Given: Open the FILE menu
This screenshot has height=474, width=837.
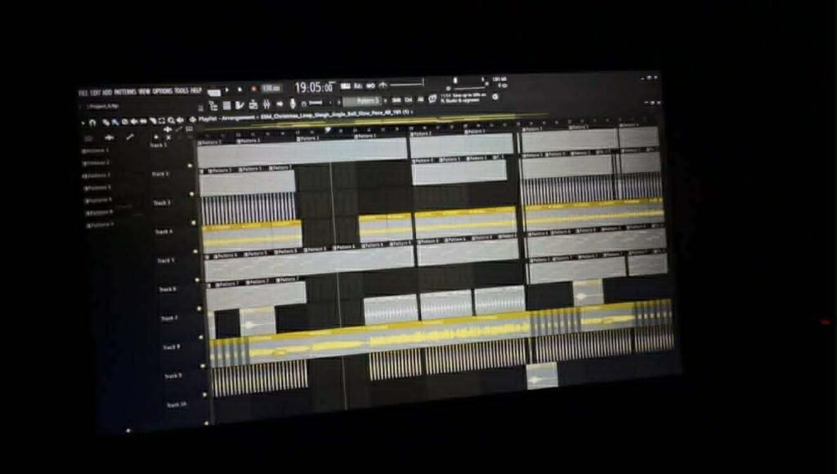Looking at the screenshot, I should [83, 92].
